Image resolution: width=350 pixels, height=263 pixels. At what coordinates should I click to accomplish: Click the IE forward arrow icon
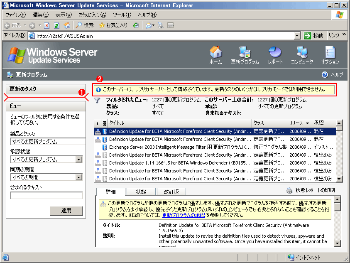point(32,25)
